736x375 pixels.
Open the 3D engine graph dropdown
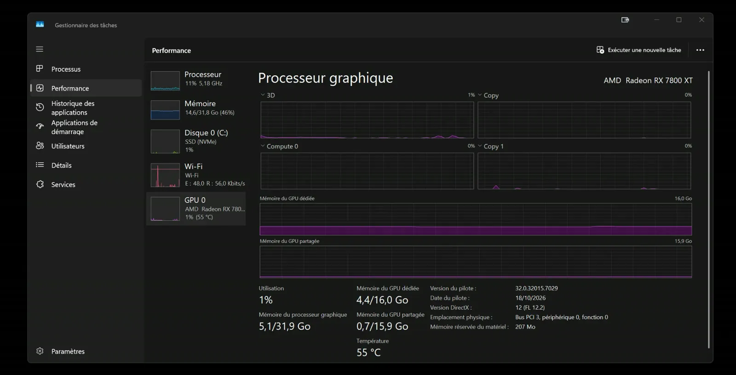[x=263, y=95]
